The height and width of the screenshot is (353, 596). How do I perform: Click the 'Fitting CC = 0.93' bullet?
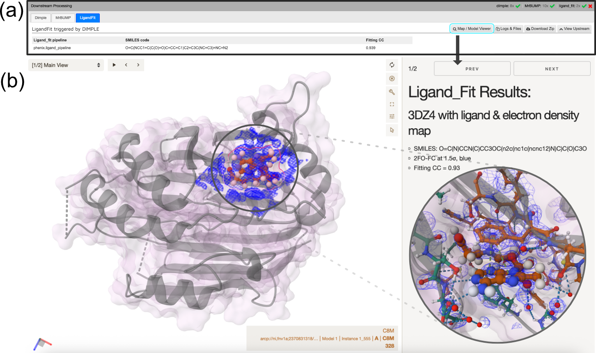coord(437,168)
